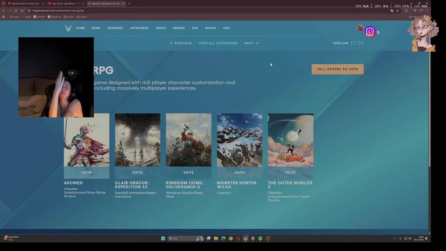Open File Explorer from the taskbar
The image size is (446, 251).
pos(216,238)
